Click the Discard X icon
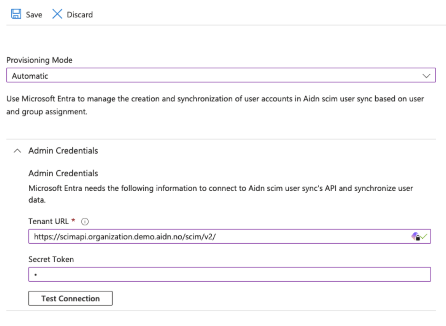This screenshot has width=446, height=326. click(57, 14)
